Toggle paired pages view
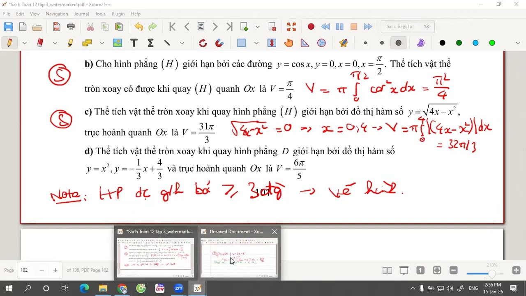Viewport: 526px width, 296px height. (x=387, y=270)
